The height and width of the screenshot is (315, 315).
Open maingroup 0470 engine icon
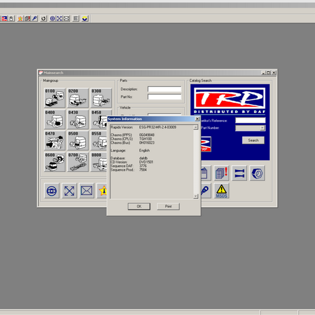click(x=55, y=140)
